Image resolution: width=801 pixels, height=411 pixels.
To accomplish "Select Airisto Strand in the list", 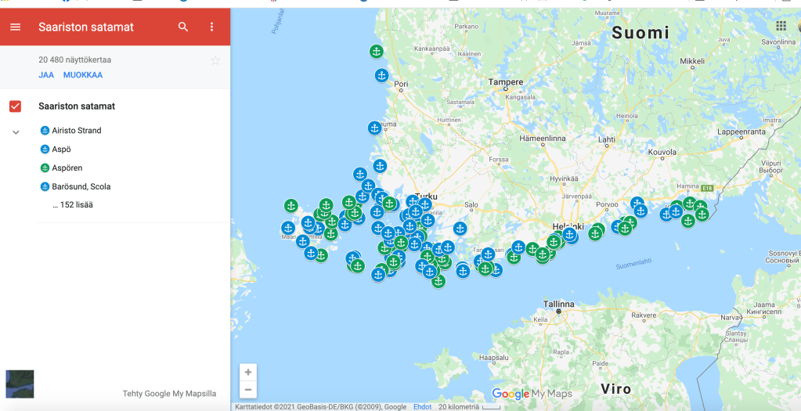I will click(76, 131).
